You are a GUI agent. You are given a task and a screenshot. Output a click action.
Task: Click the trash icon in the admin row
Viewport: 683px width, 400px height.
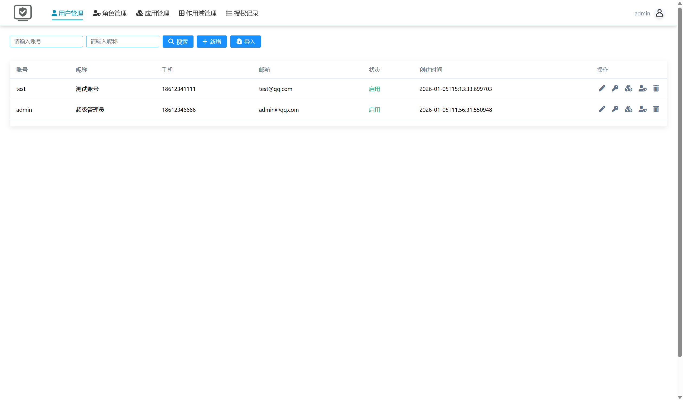[x=656, y=109]
